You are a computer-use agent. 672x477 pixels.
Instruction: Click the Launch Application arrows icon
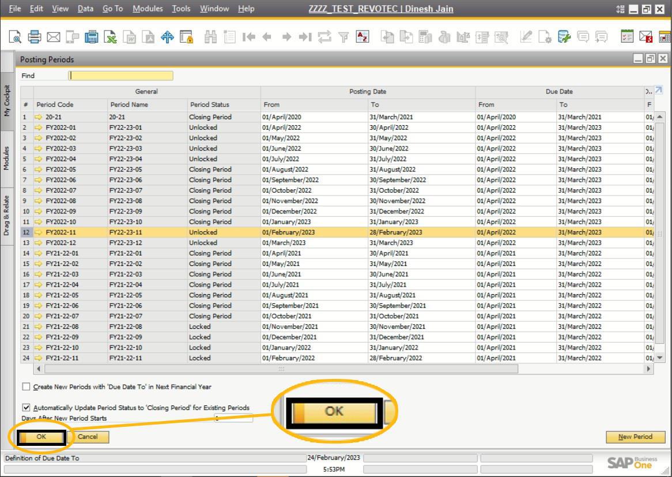(x=167, y=37)
